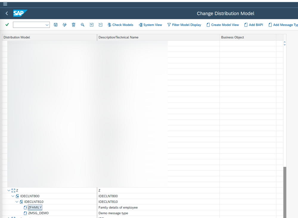Select the Delete (trash) icon
Screen dimensions: 298x218
[x=74, y=25]
